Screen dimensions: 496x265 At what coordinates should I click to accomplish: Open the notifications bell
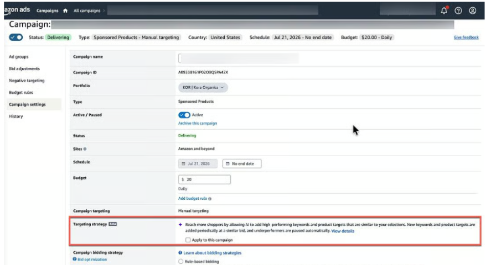[x=444, y=10]
